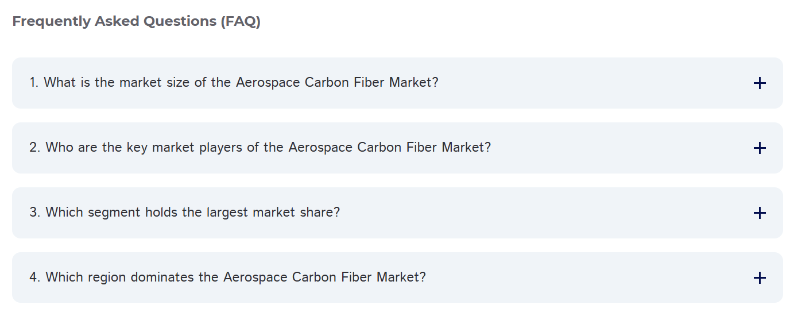
Task: Click the 'Frequently Asked Questions (FAQ)' heading
Action: [137, 21]
